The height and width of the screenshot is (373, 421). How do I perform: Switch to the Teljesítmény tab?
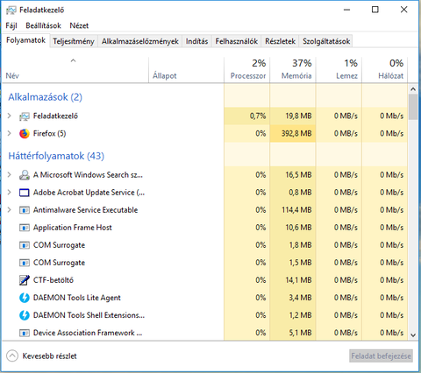74,41
